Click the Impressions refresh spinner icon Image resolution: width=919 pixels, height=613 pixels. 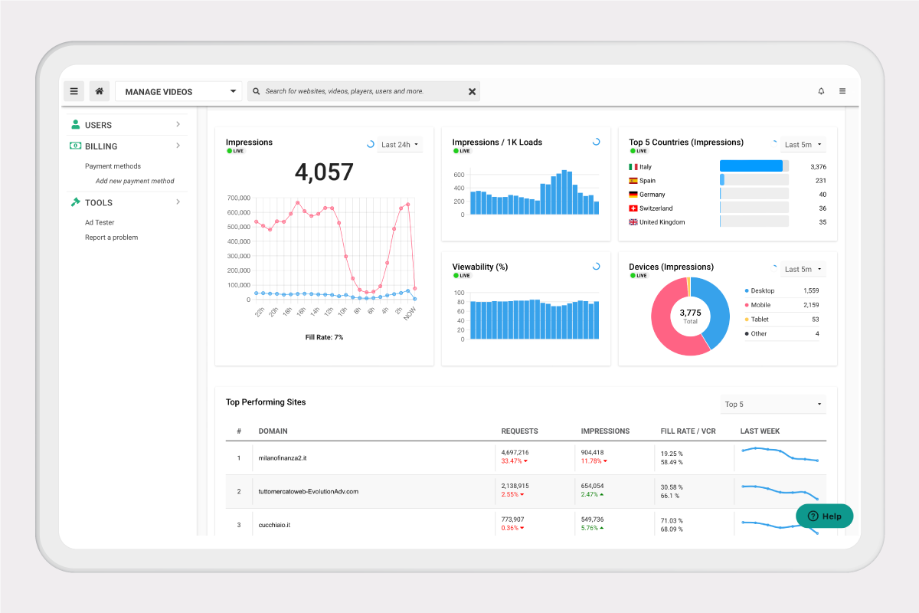pyautogui.click(x=371, y=144)
